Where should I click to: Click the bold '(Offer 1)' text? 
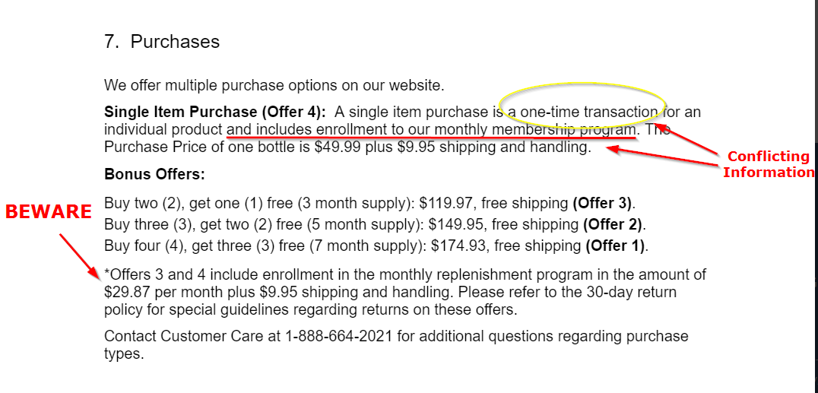click(616, 246)
